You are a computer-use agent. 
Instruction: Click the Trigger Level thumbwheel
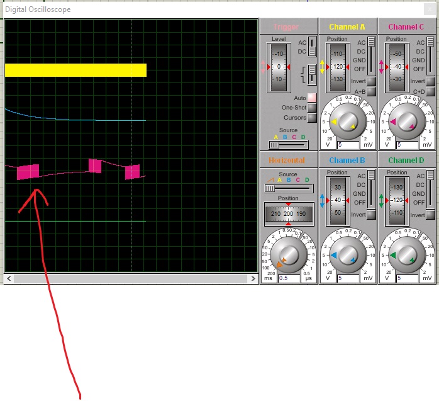tap(279, 67)
